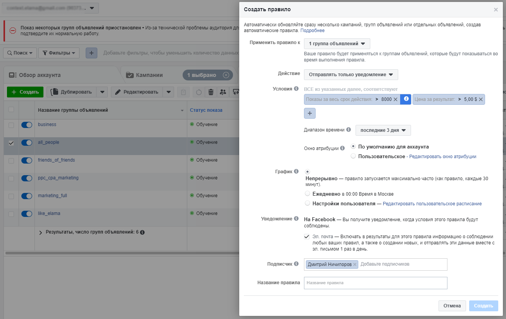Open the 'Отправлять только уведомление' action dropdown
Screen dimensions: 506x319
click(x=351, y=75)
